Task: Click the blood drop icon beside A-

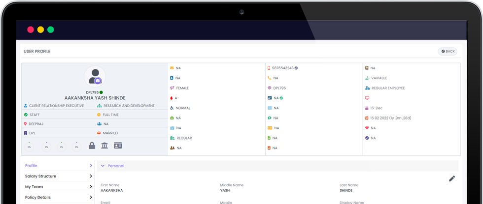Action: click(x=172, y=98)
